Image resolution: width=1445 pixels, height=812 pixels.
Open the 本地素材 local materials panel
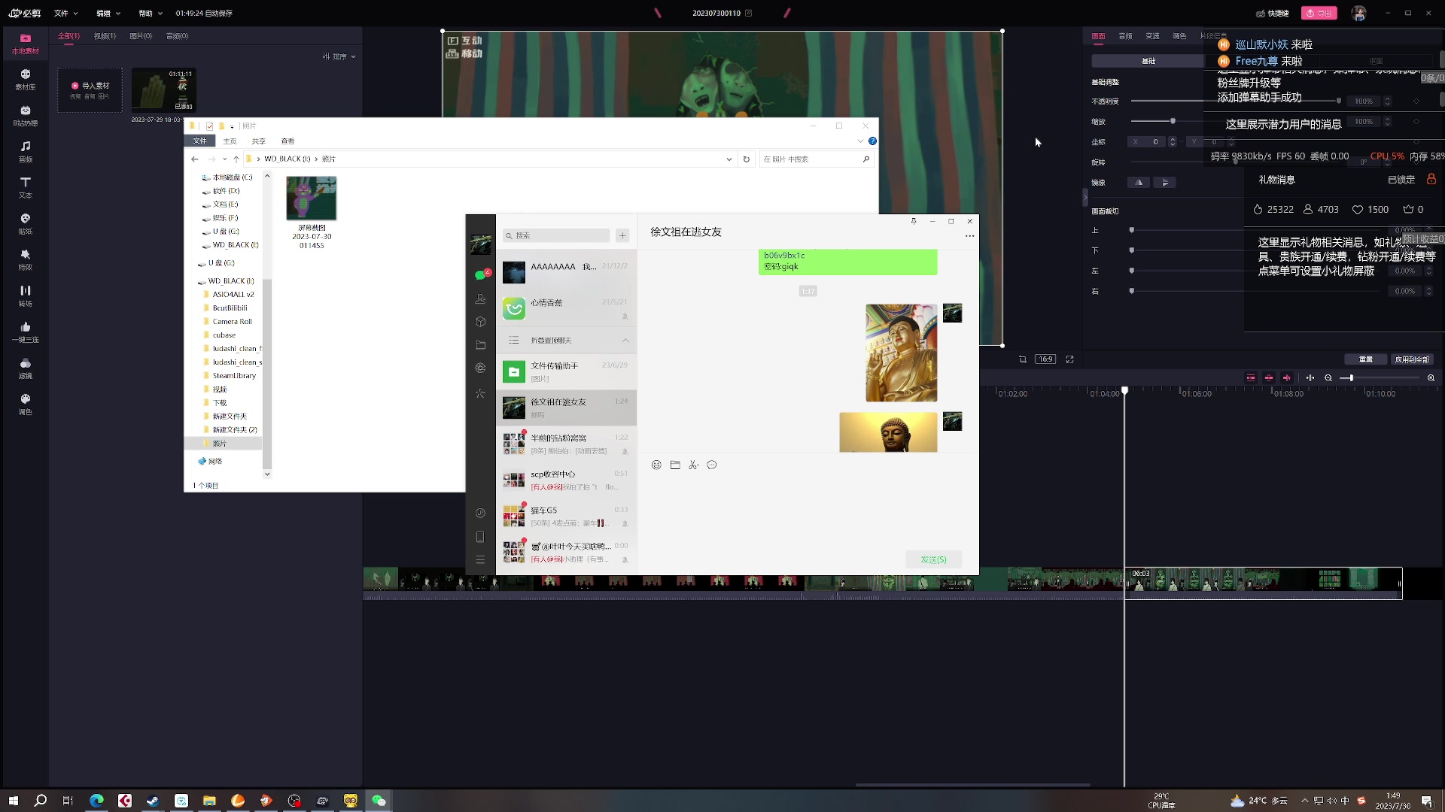point(25,44)
